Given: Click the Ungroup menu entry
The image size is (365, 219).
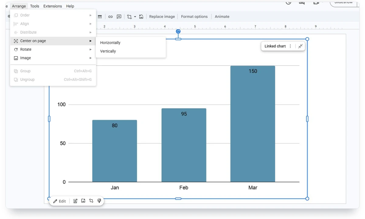Looking at the screenshot, I should [53, 80].
